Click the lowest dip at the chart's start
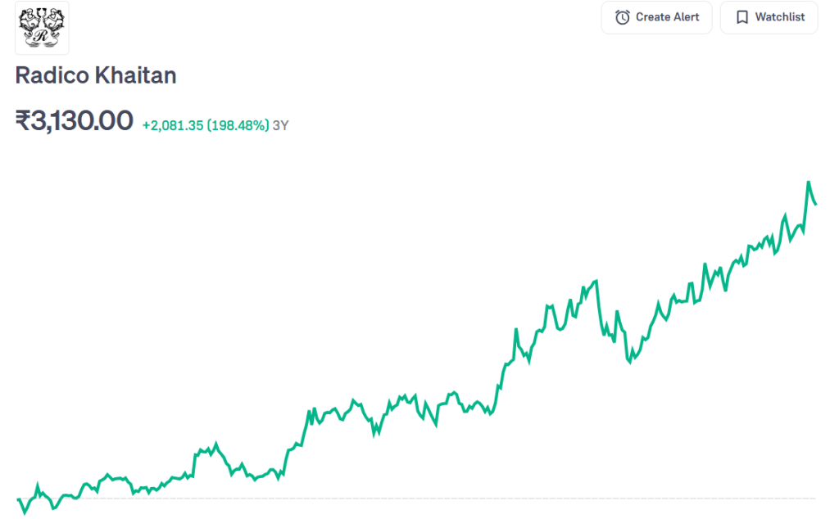This screenshot has height=519, width=839. [x=25, y=513]
